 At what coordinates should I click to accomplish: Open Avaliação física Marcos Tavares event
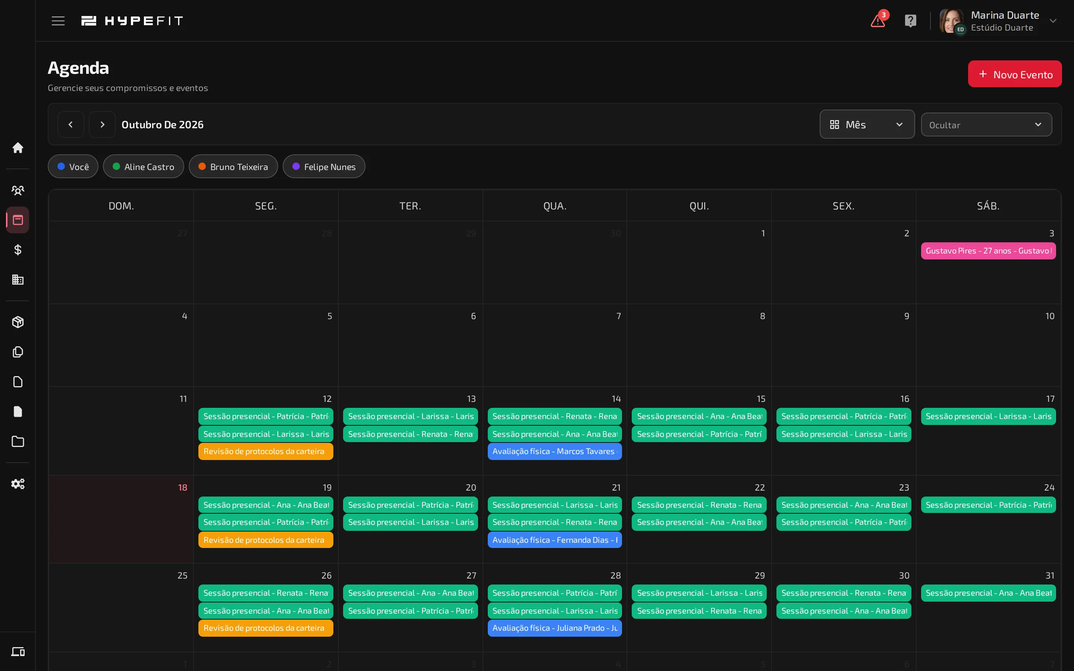point(554,451)
